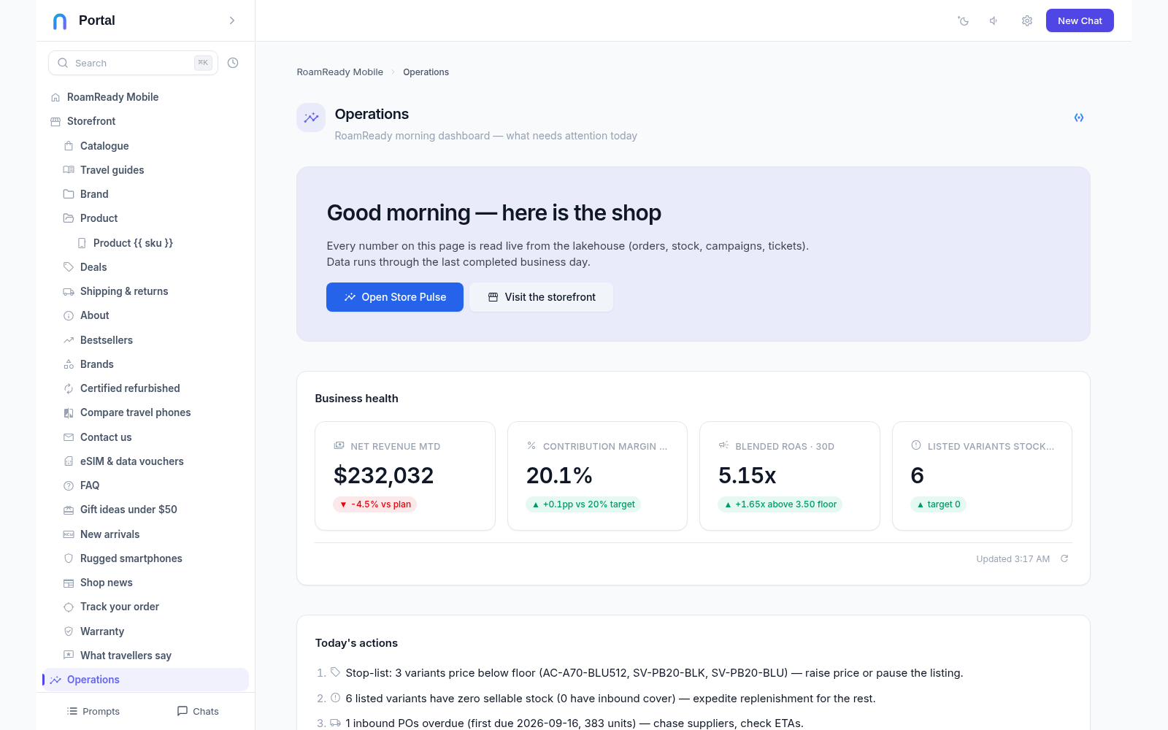Open Warranty page

(153, 631)
